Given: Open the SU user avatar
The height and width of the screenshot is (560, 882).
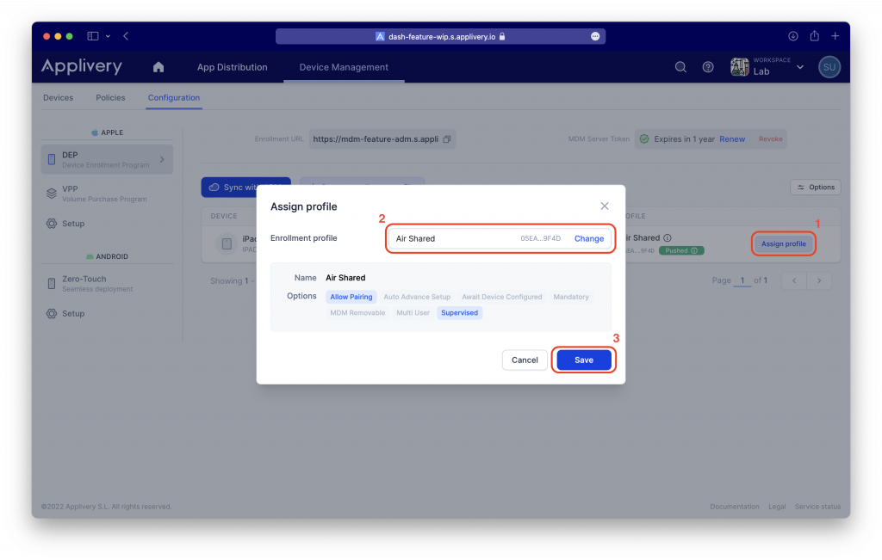Looking at the screenshot, I should (x=829, y=67).
